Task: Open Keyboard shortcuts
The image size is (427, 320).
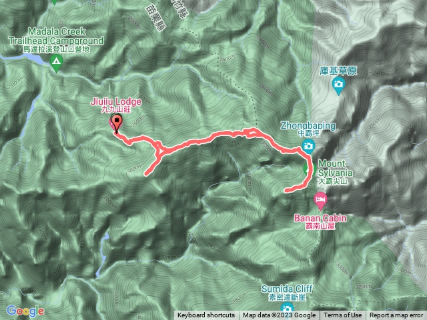Action: click(206, 315)
